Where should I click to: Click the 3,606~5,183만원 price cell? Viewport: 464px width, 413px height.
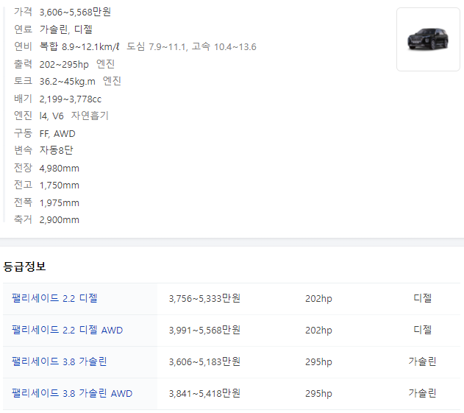click(204, 361)
